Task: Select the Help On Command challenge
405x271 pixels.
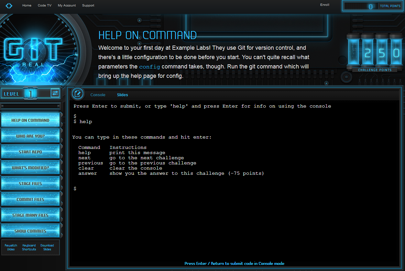Action: tap(30, 120)
